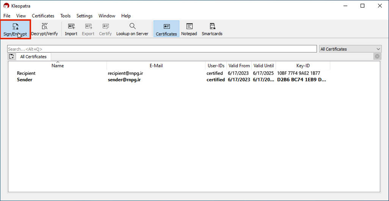Click Recipient's Valid Until 6/17/2025 cell
The width and height of the screenshot is (389, 201).
(x=263, y=73)
